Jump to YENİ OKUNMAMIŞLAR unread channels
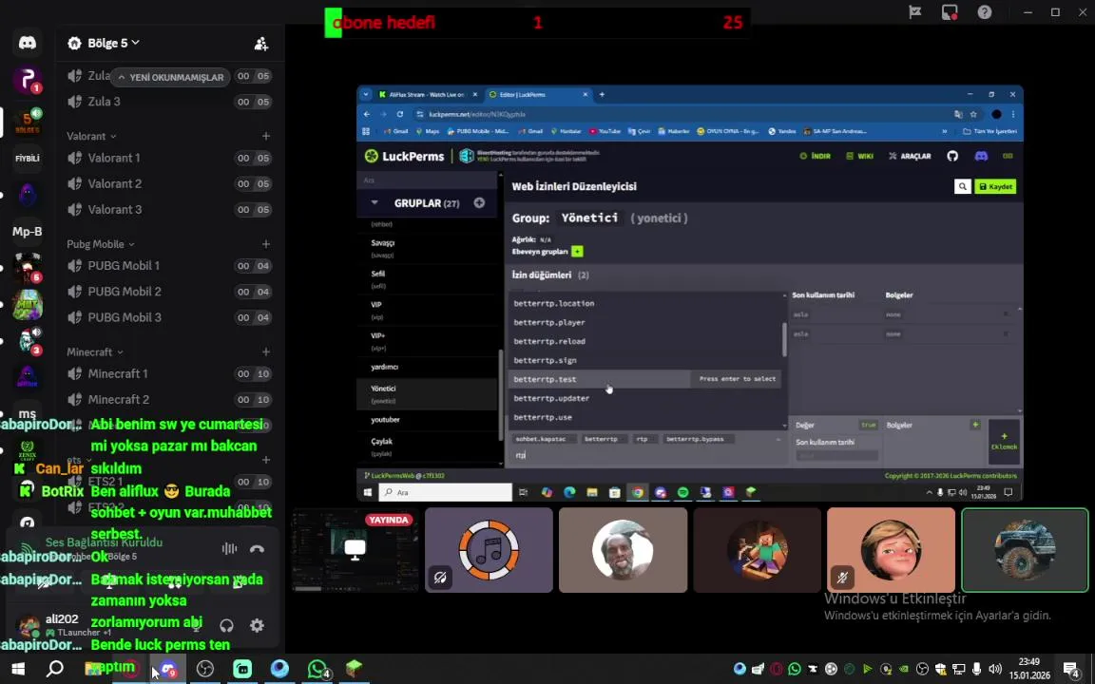1095x684 pixels. click(x=170, y=78)
